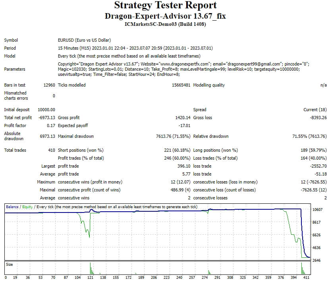Select the EURUSD (Euro vs US Dollar) value
Image resolution: width=332 pixels, height=282 pixels.
84,40
